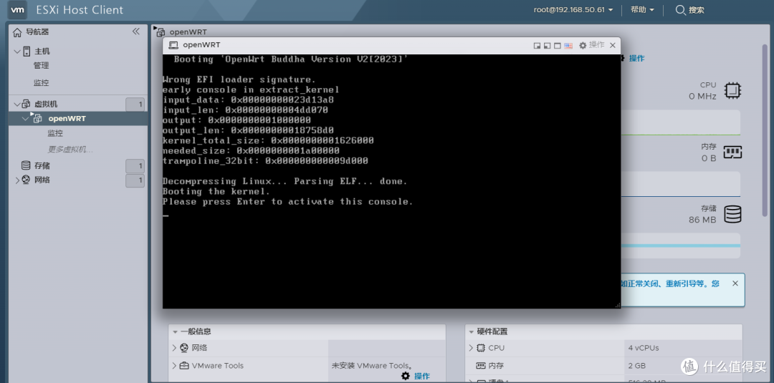
Task: Open the console 操作 gear menu
Action: 592,45
